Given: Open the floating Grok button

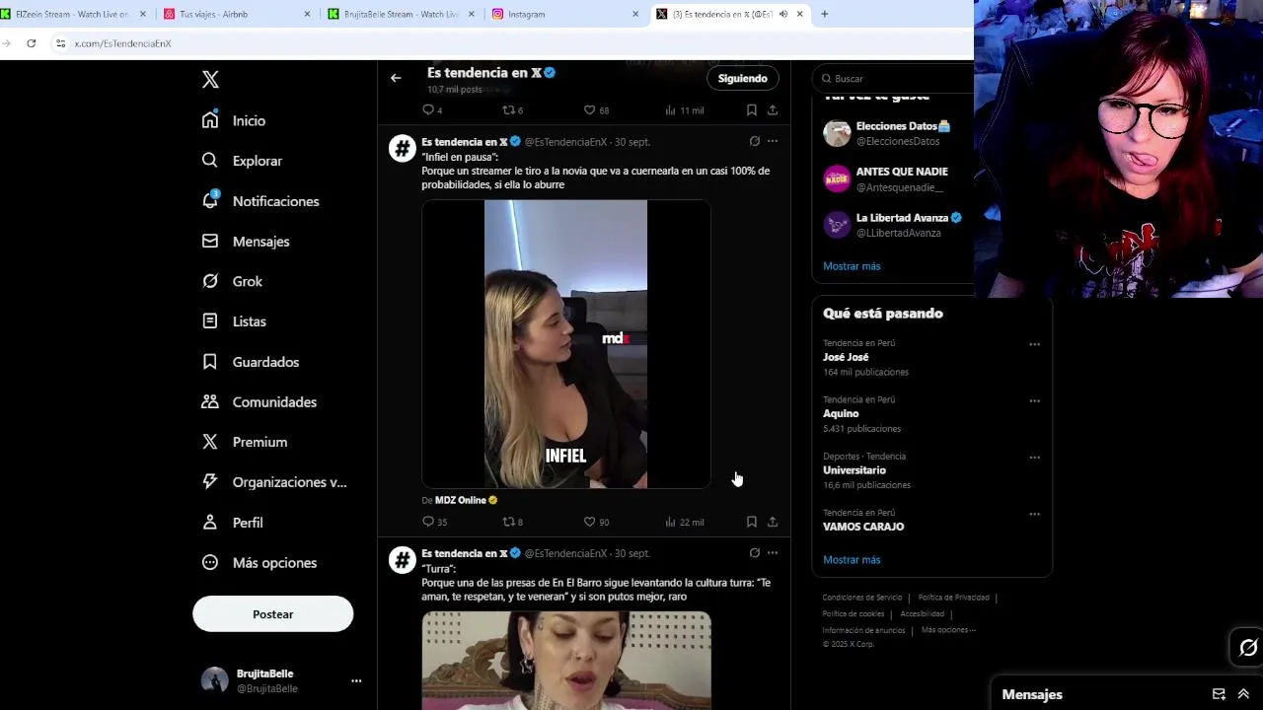Looking at the screenshot, I should coord(1248,648).
